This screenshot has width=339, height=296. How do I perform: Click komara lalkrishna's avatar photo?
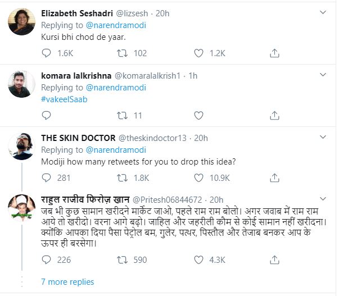click(x=22, y=85)
